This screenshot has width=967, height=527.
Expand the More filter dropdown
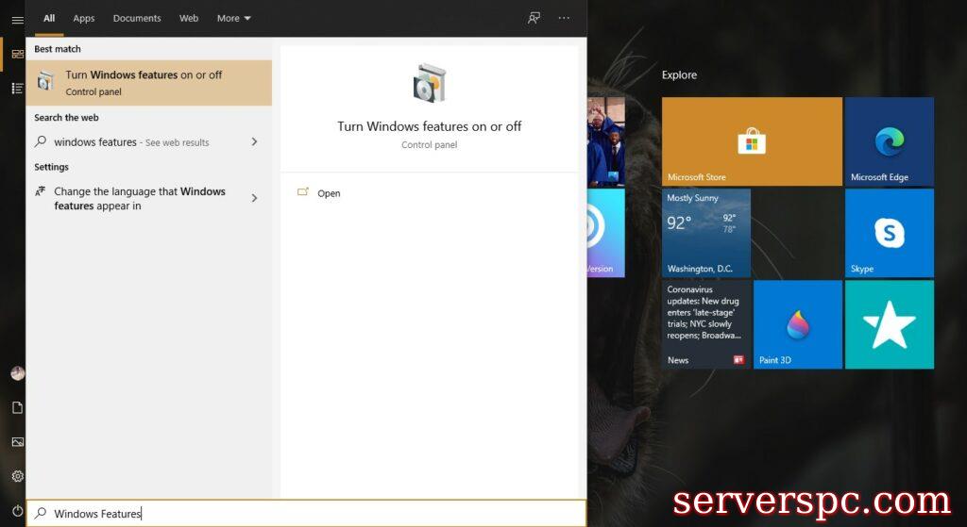(233, 18)
